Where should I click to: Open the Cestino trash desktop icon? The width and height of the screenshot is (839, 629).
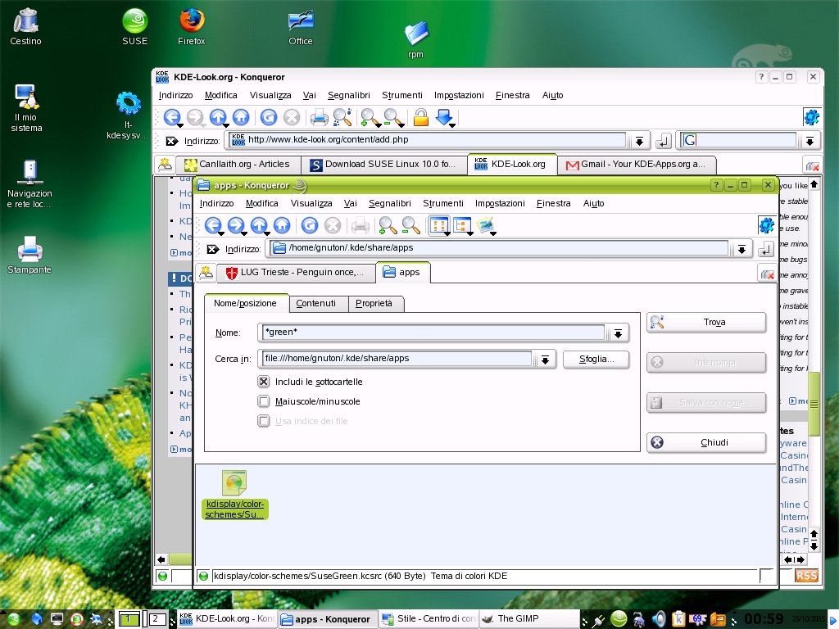coord(25,27)
